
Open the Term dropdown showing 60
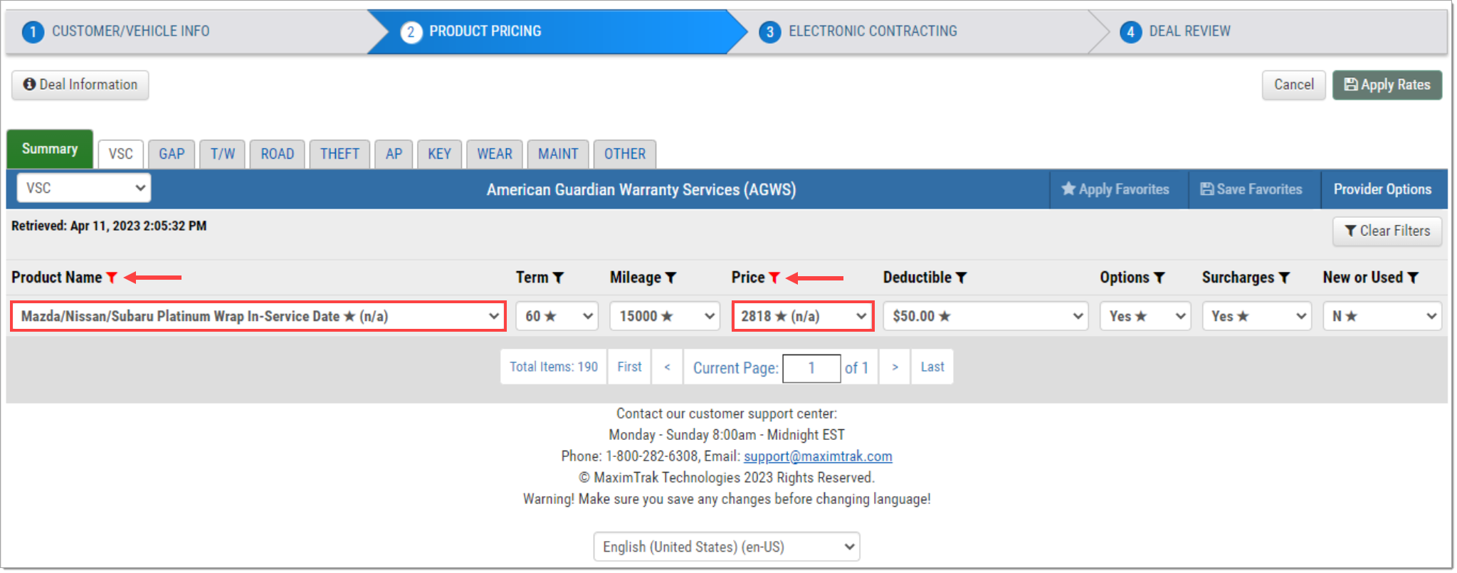557,316
